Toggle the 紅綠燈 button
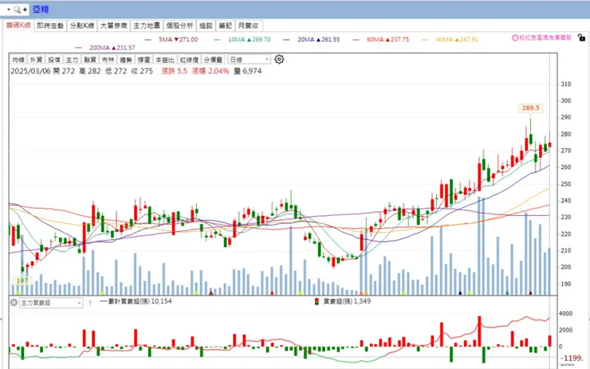This screenshot has height=369, width=590. pyautogui.click(x=189, y=60)
